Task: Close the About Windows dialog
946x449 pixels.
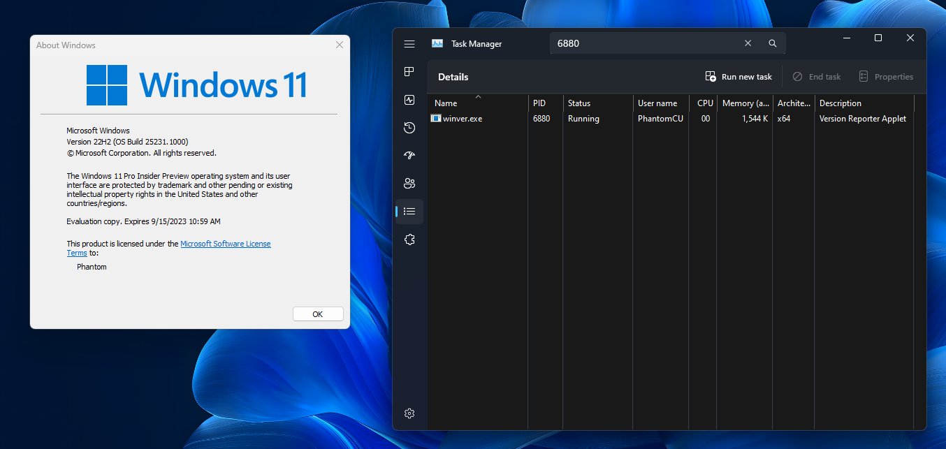Action: (340, 45)
